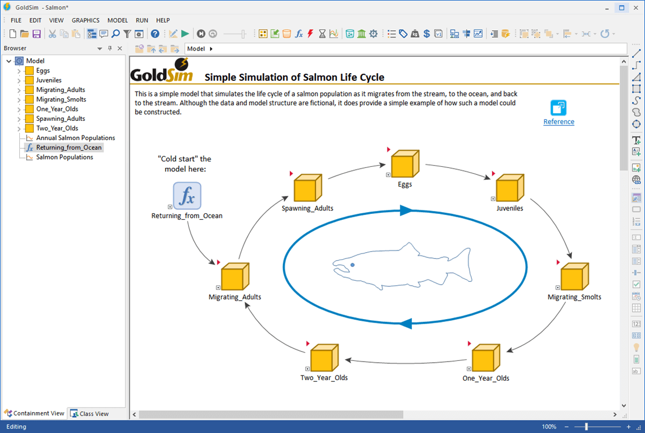
Task: Toggle edit mode with the pencil icon
Action: pyautogui.click(x=173, y=34)
